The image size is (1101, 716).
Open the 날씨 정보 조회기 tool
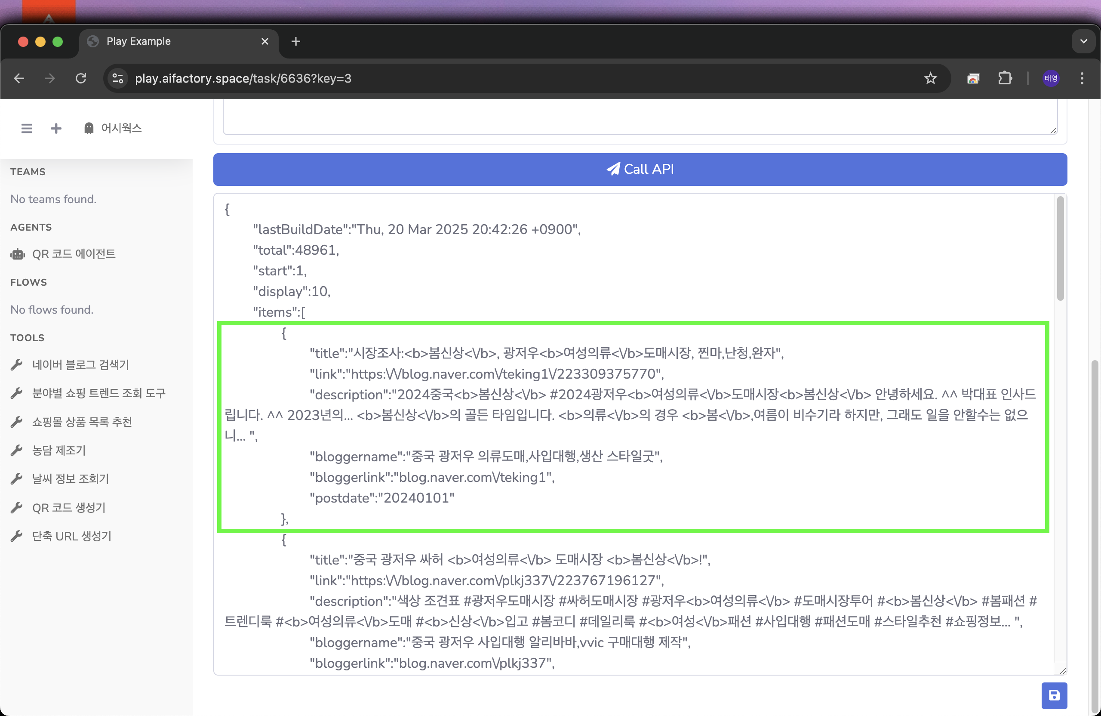tap(70, 479)
